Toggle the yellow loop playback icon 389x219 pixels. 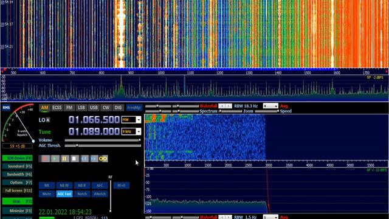[x=103, y=158]
